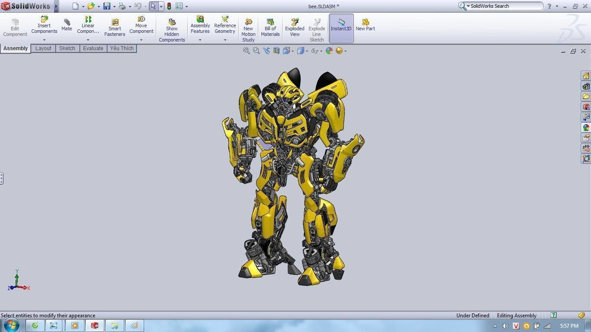Save the assembly with the floppy disk icon
The image size is (591, 332).
click(x=106, y=6)
